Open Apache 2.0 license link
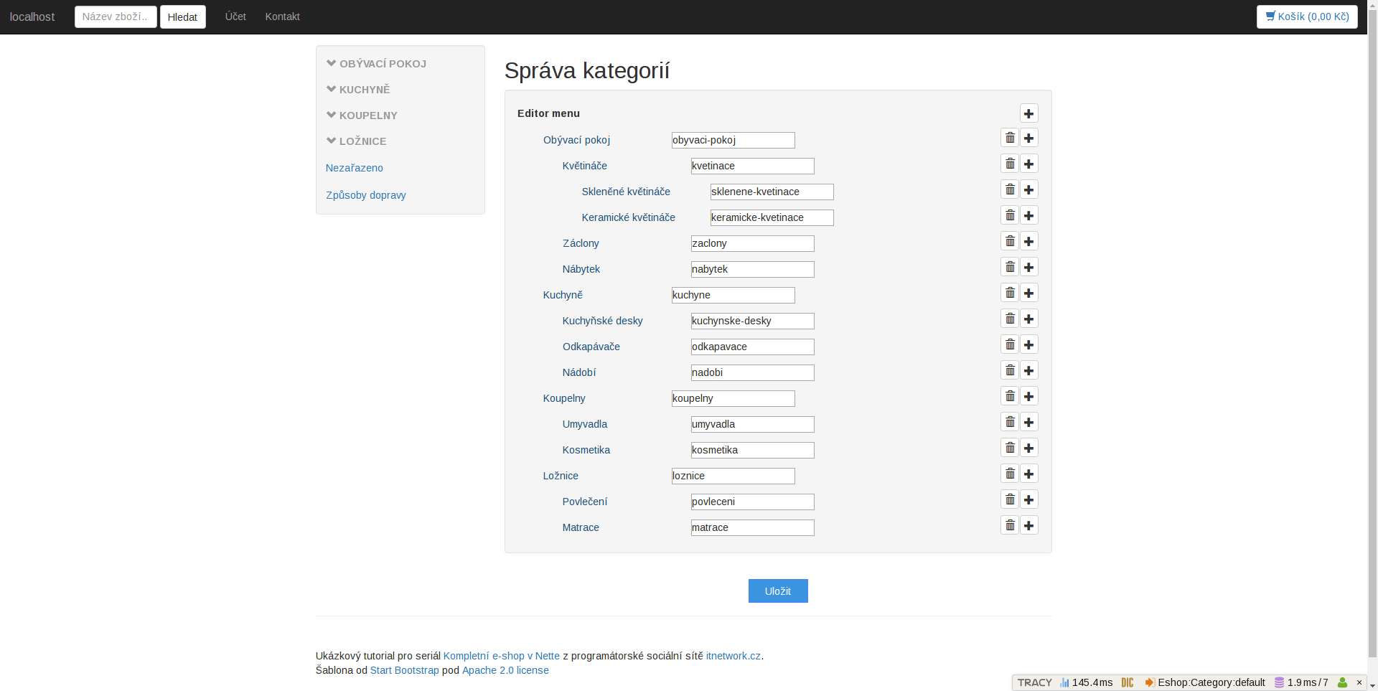This screenshot has height=691, width=1378. pos(505,670)
